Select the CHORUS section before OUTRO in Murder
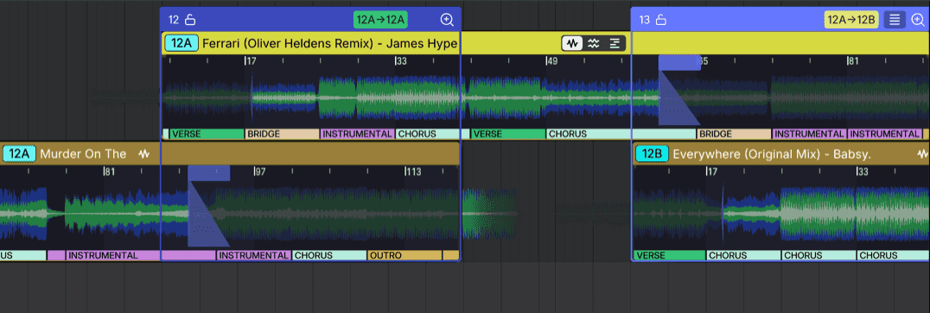This screenshot has width=930, height=313. [x=329, y=255]
